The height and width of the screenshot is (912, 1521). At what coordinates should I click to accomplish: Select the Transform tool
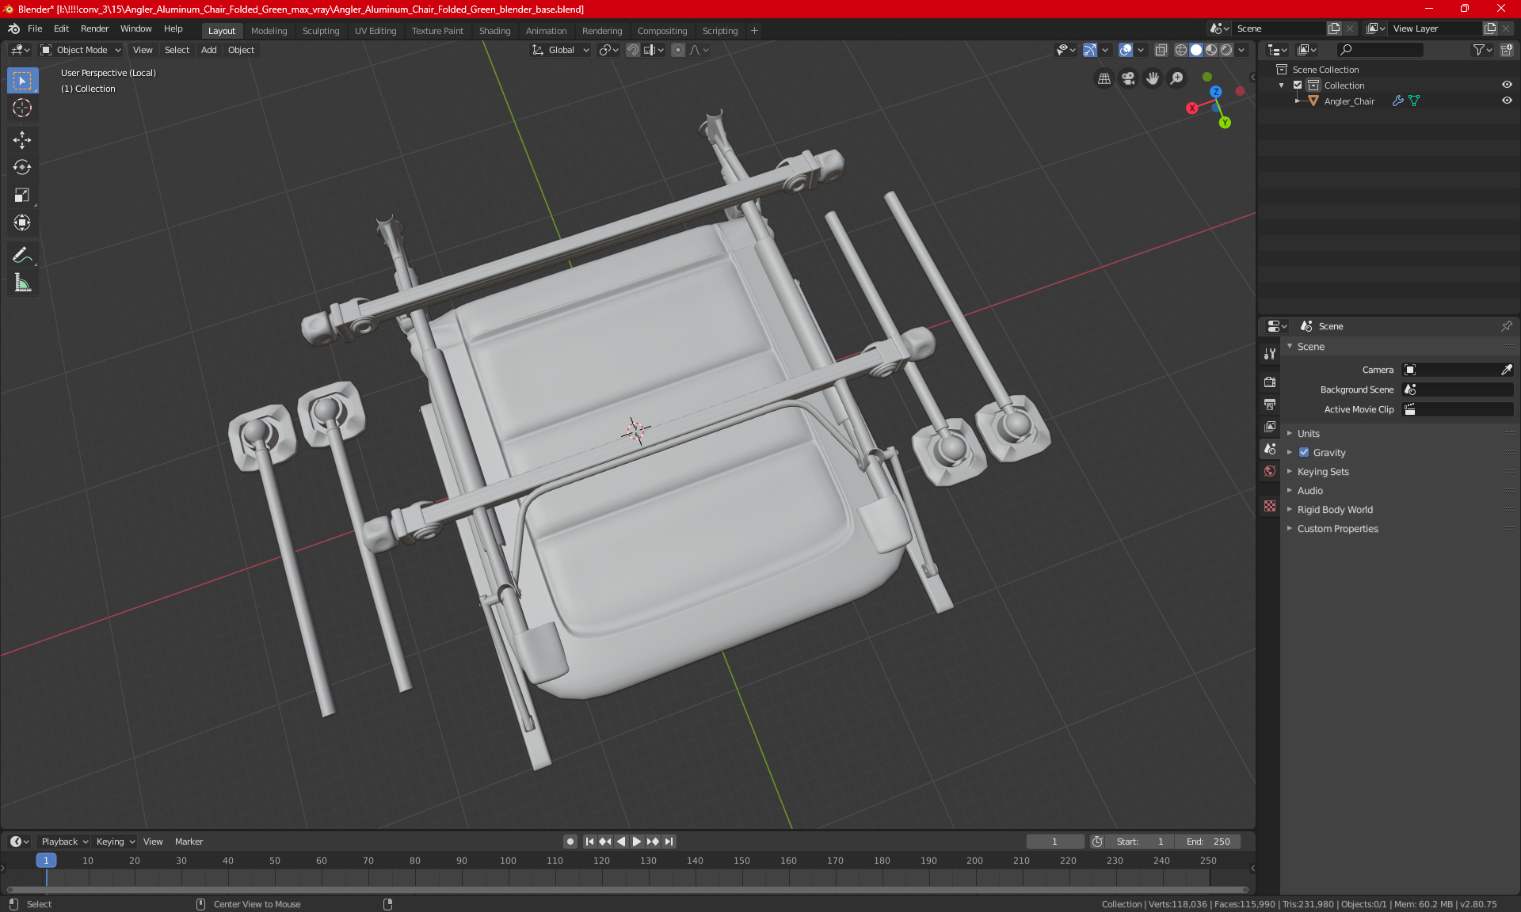22,223
